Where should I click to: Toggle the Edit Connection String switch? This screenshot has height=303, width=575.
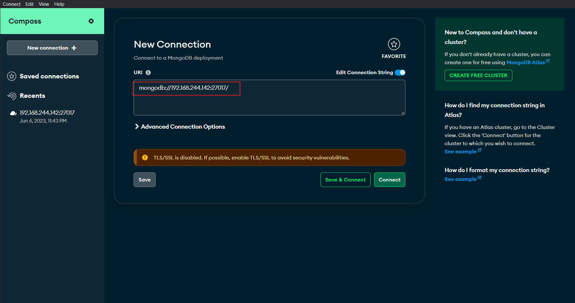(x=400, y=73)
